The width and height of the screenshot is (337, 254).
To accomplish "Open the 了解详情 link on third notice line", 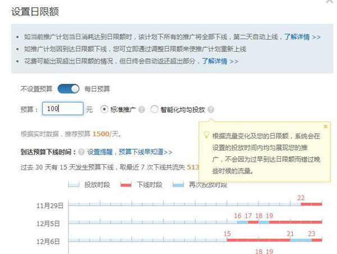I will (x=220, y=61).
